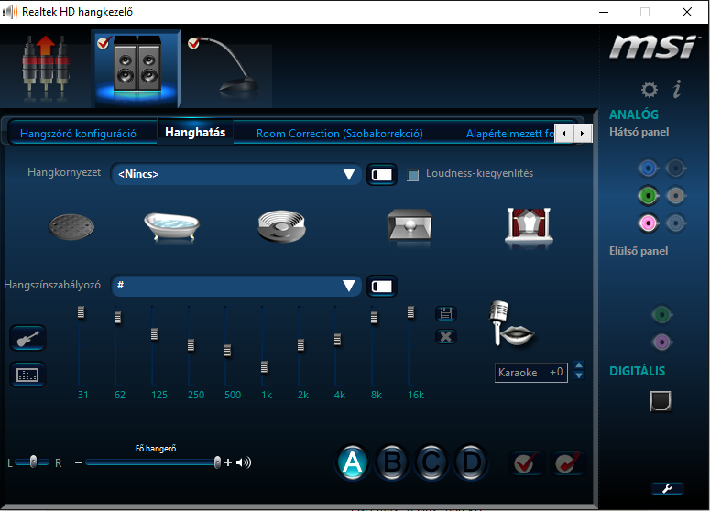Image resolution: width=710 pixels, height=511 pixels.
Task: Click the blue rear panel jack
Action: (x=648, y=169)
